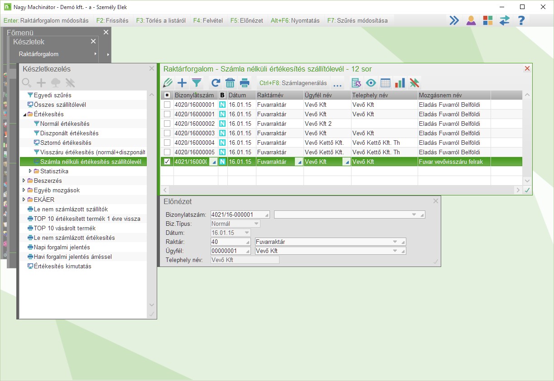Image resolution: width=554 pixels, height=381 pixels.
Task: Check the box for row 4020/16000002
Action: click(x=167, y=124)
